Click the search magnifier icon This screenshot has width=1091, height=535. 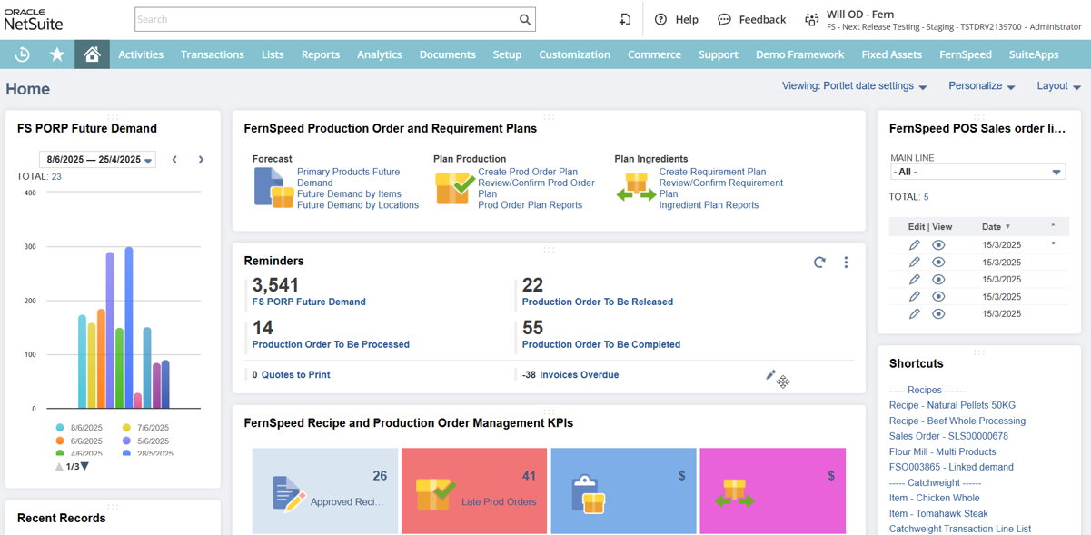(525, 19)
